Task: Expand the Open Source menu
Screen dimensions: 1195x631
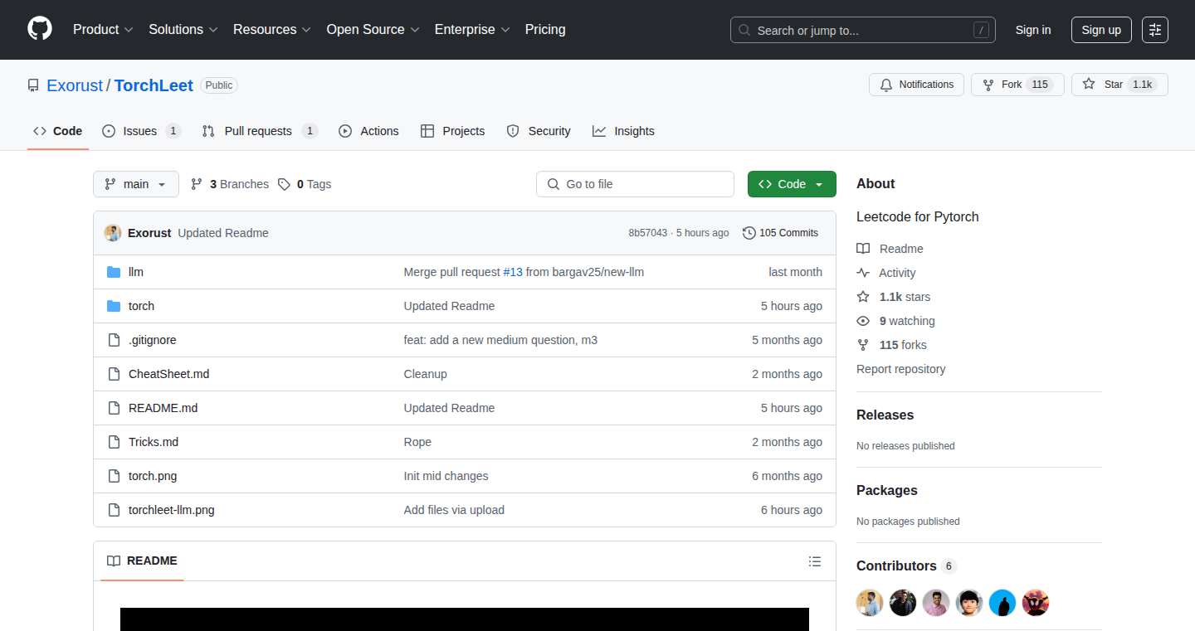Action: [x=373, y=30]
